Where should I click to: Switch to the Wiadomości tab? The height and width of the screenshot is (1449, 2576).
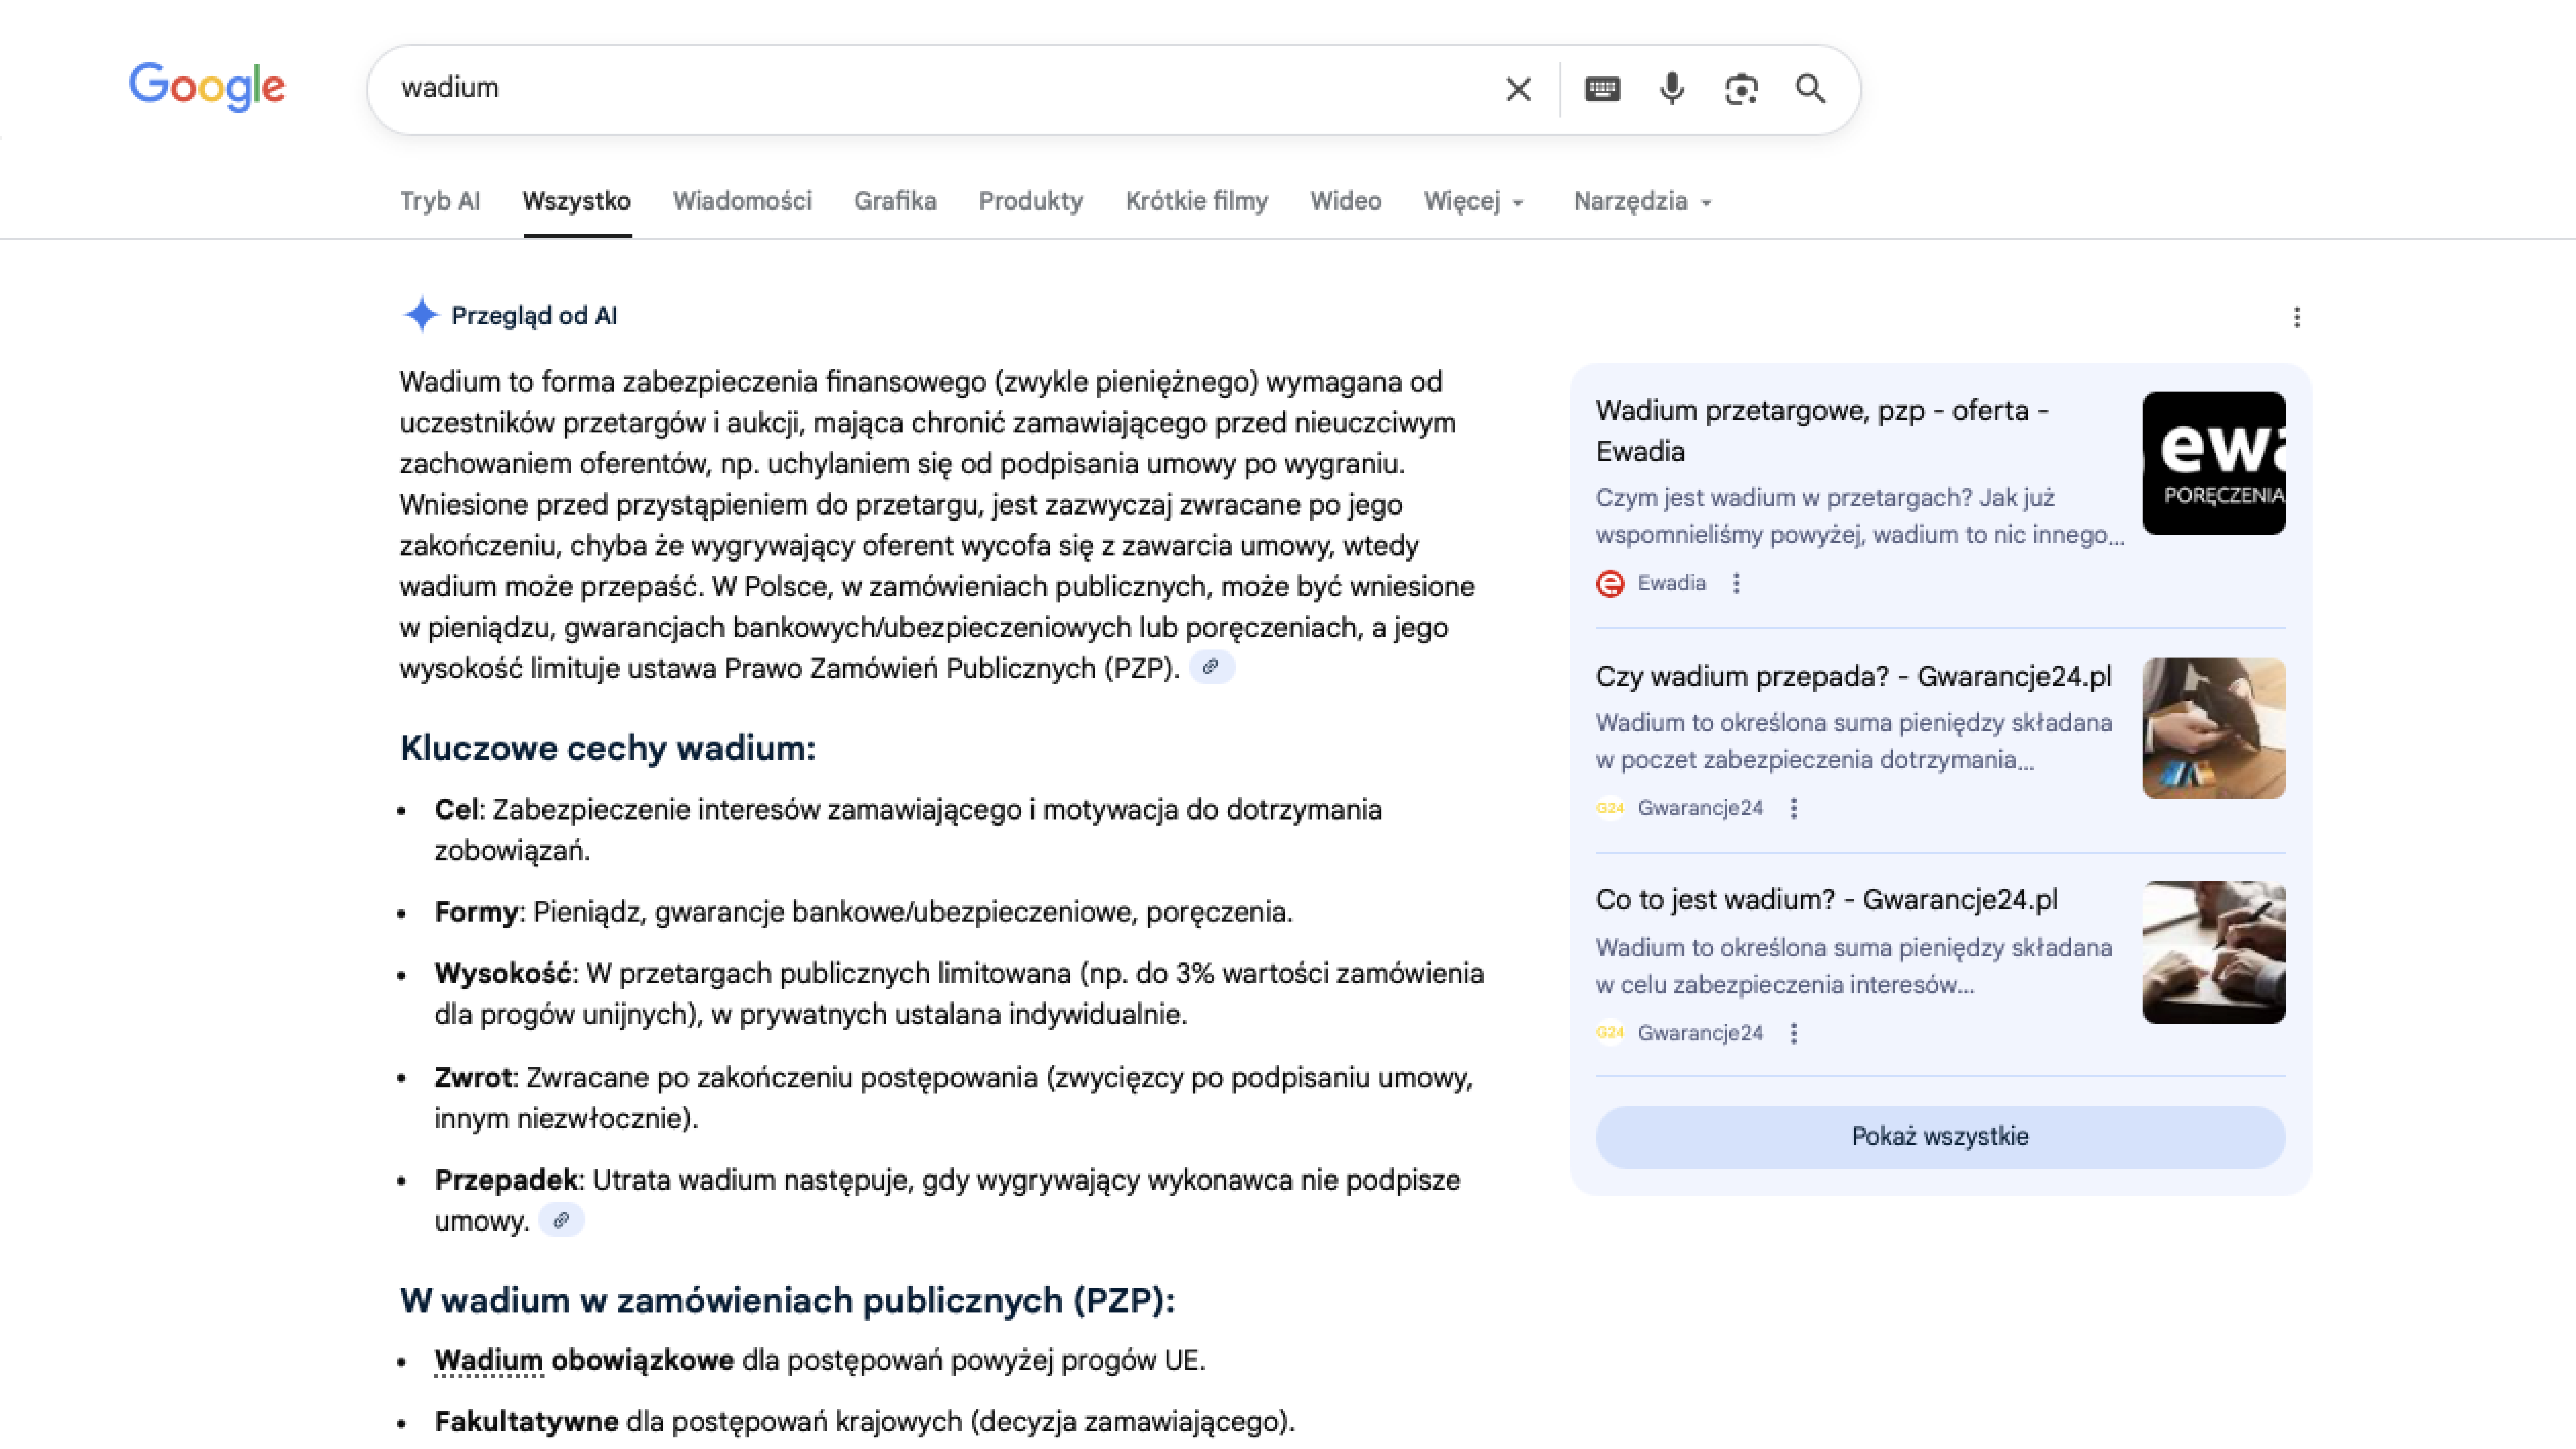[742, 201]
